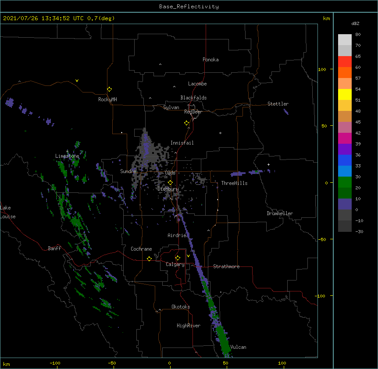Click the Base_Reflectivity title text
Viewport: 378px width, 369px height.
pyautogui.click(x=189, y=7)
